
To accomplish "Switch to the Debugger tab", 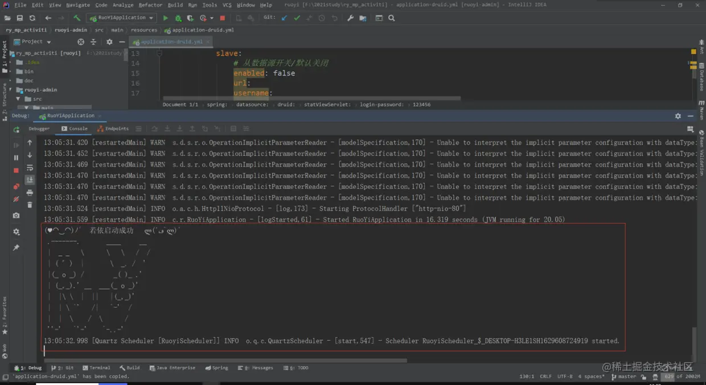I will [39, 129].
